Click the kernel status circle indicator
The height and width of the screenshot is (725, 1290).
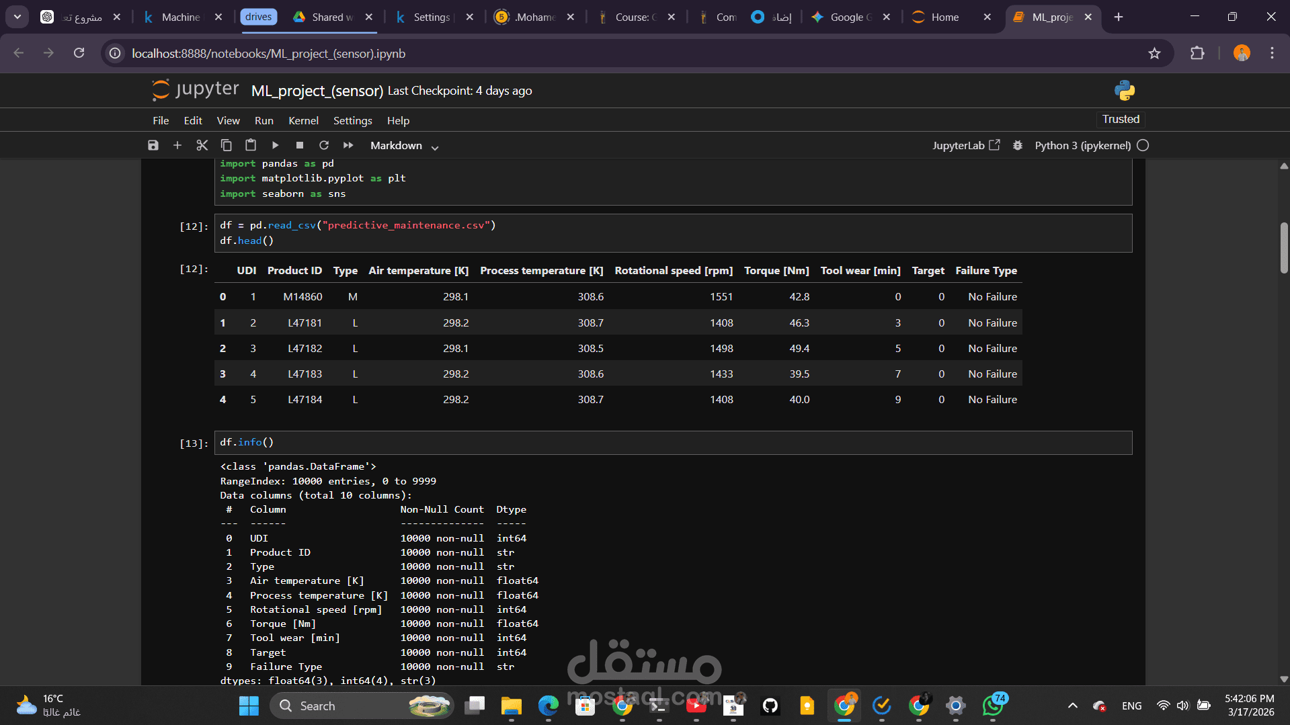(1143, 145)
